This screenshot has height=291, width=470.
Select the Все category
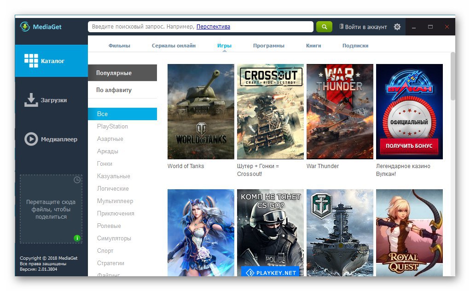[x=122, y=114]
